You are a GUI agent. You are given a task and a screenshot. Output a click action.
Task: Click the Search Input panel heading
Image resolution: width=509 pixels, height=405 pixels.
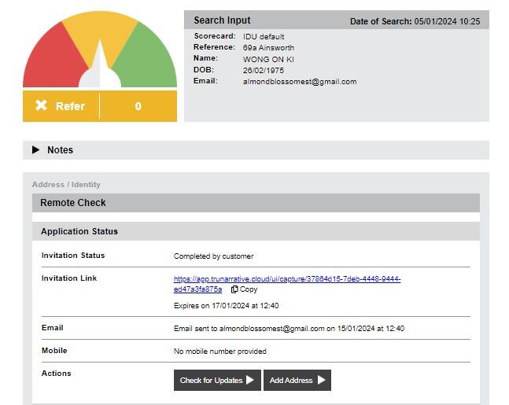pos(223,20)
